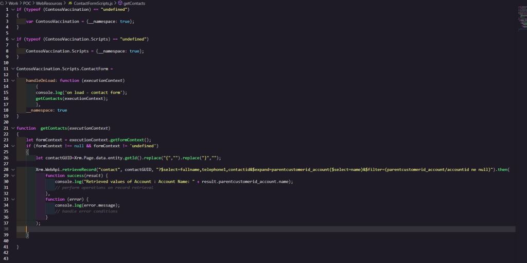Open the Work folder breadcrumb
Image resolution: width=527 pixels, height=263 pixels.
(x=13, y=3)
